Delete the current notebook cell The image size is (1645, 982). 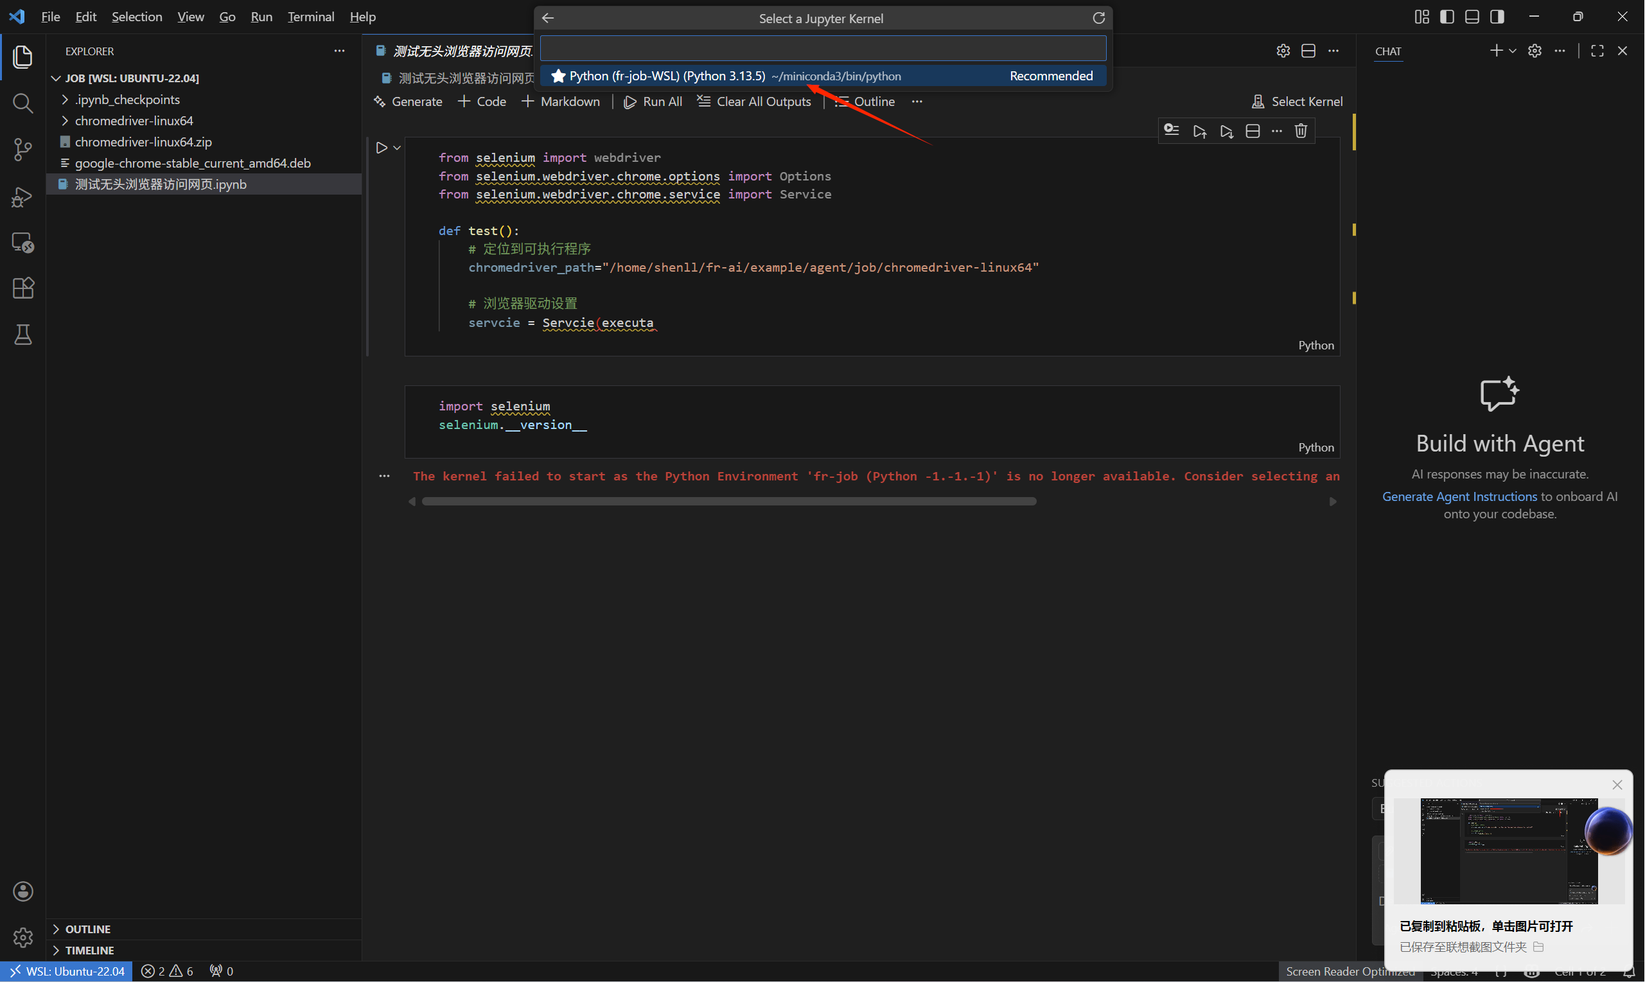pos(1300,131)
